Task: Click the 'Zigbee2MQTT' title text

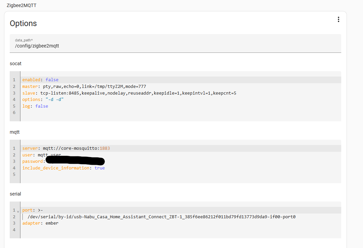Action: pyautogui.click(x=21, y=5)
